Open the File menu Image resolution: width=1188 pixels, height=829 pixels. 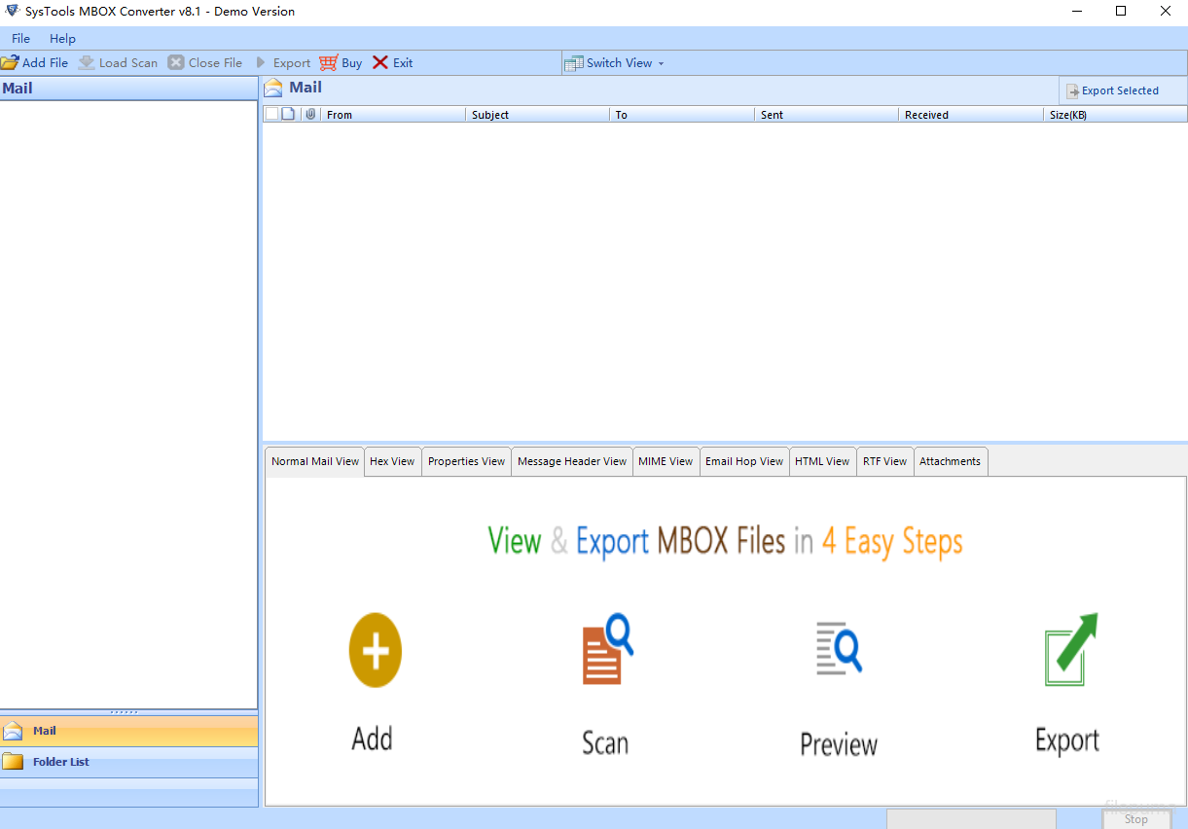(x=20, y=39)
